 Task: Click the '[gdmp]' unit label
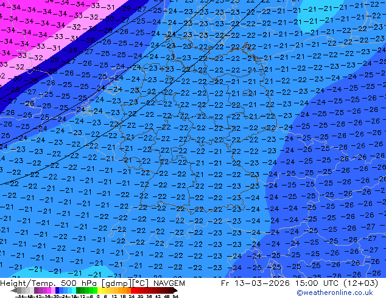click(116, 283)
